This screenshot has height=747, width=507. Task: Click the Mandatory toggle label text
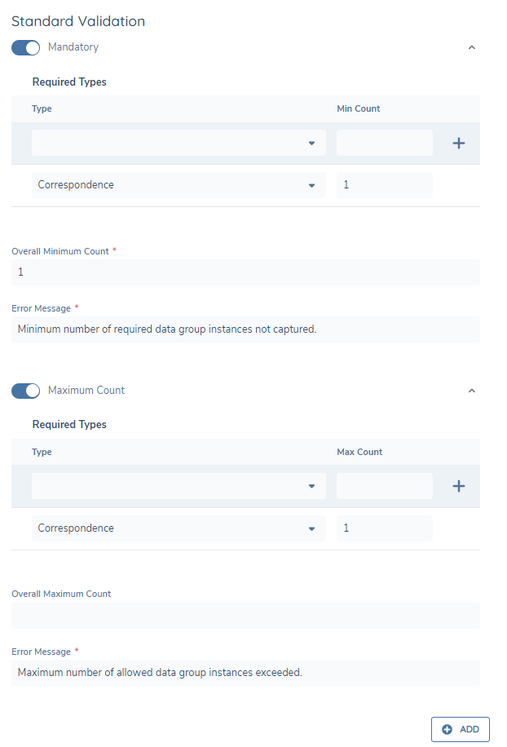tap(73, 47)
